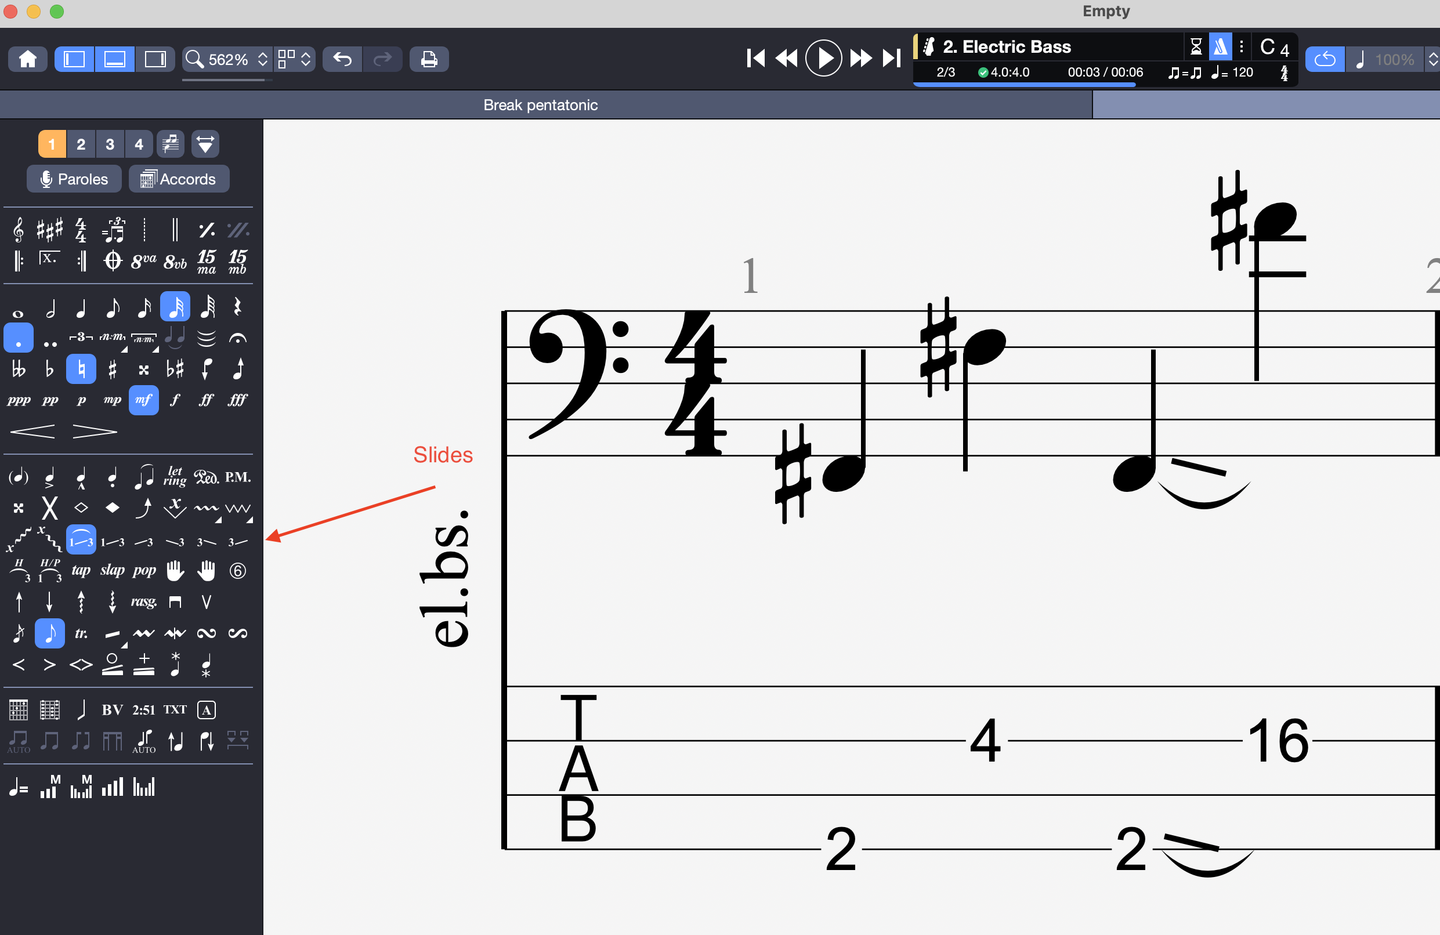The height and width of the screenshot is (935, 1440).
Task: Open the relative speed stepper
Action: 1432,59
